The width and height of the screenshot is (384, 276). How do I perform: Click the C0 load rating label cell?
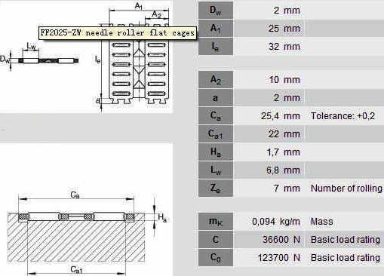[x=216, y=258]
